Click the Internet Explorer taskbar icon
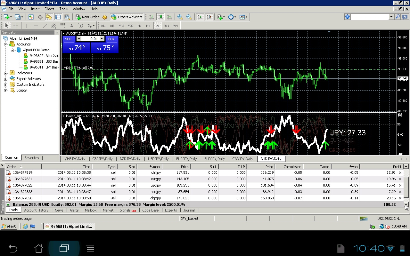Image resolution: width=410 pixels, height=256 pixels. pos(25,226)
